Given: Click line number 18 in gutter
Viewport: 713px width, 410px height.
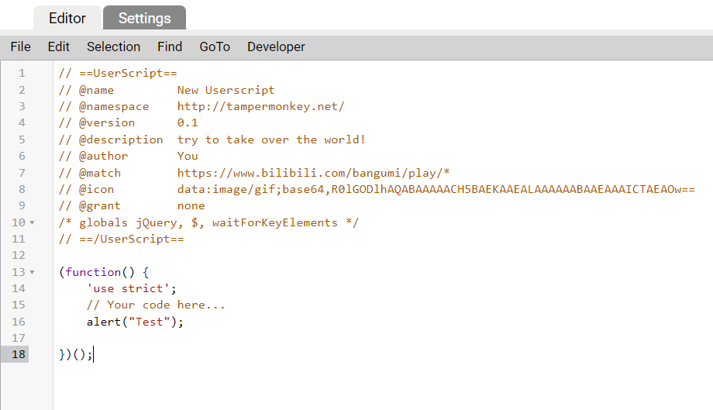Looking at the screenshot, I should coord(18,354).
